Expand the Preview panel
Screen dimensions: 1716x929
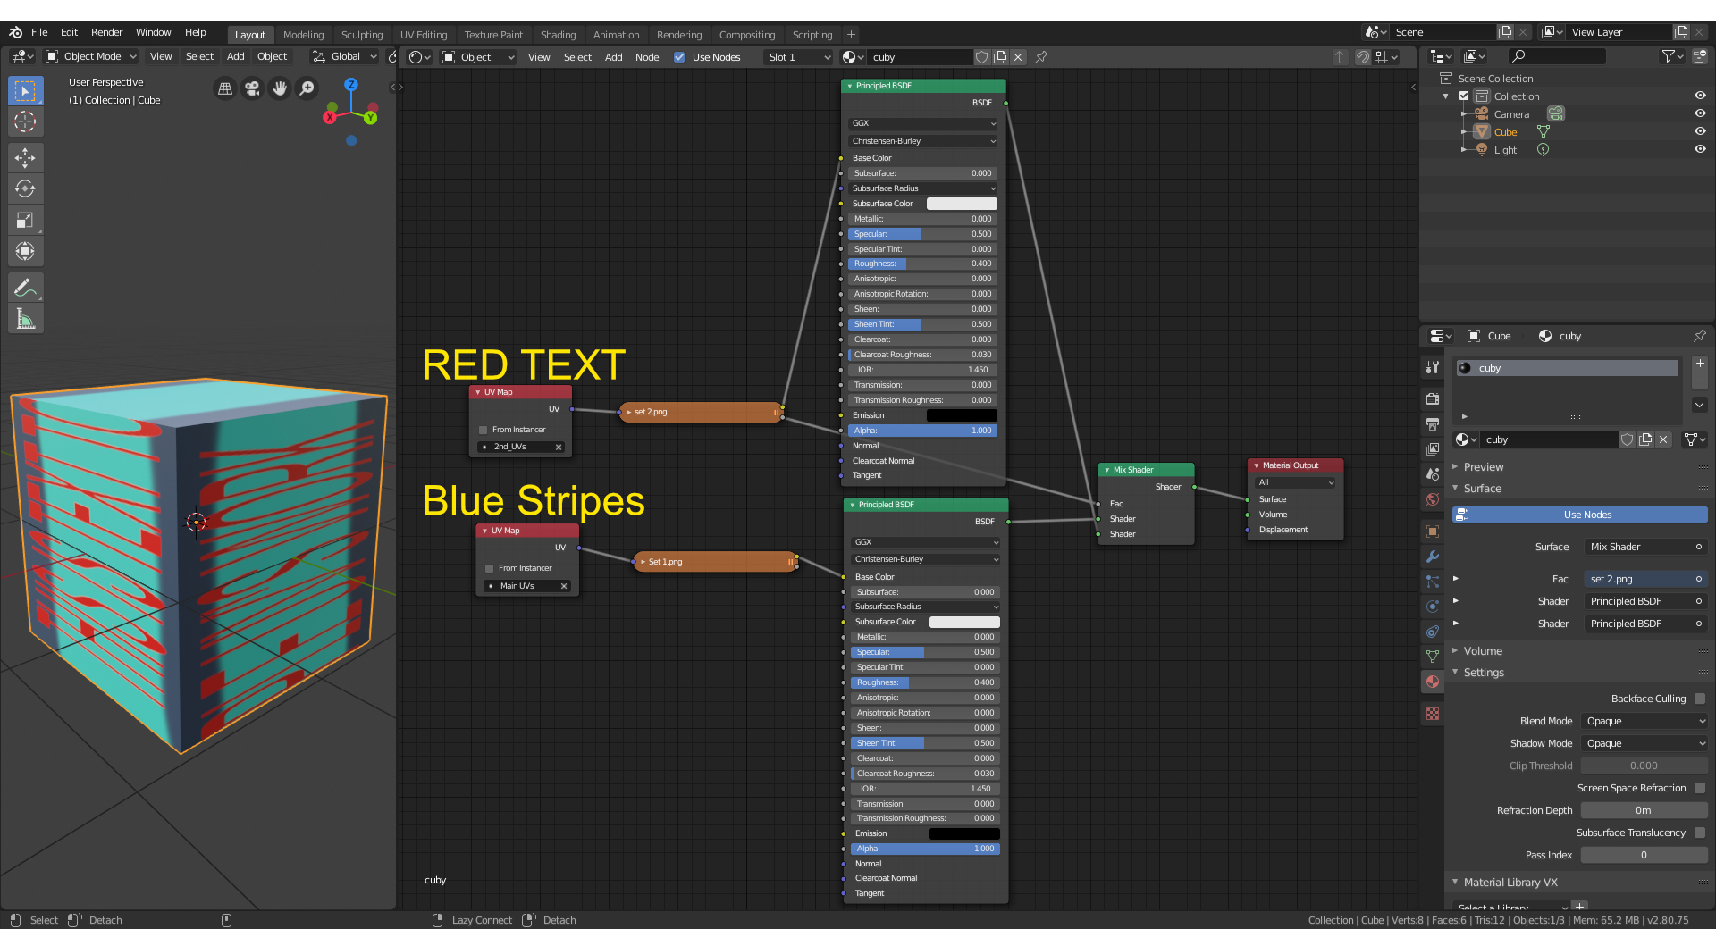click(x=1484, y=467)
